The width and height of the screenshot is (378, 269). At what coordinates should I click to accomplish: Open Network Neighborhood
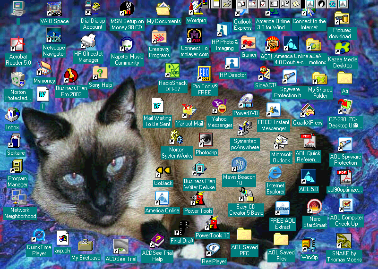(19, 197)
